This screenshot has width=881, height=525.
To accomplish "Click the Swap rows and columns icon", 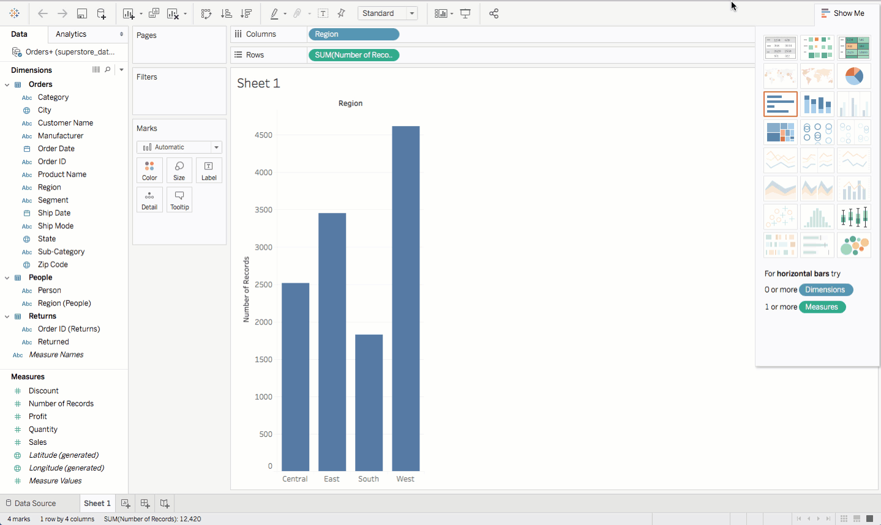I will tap(206, 13).
